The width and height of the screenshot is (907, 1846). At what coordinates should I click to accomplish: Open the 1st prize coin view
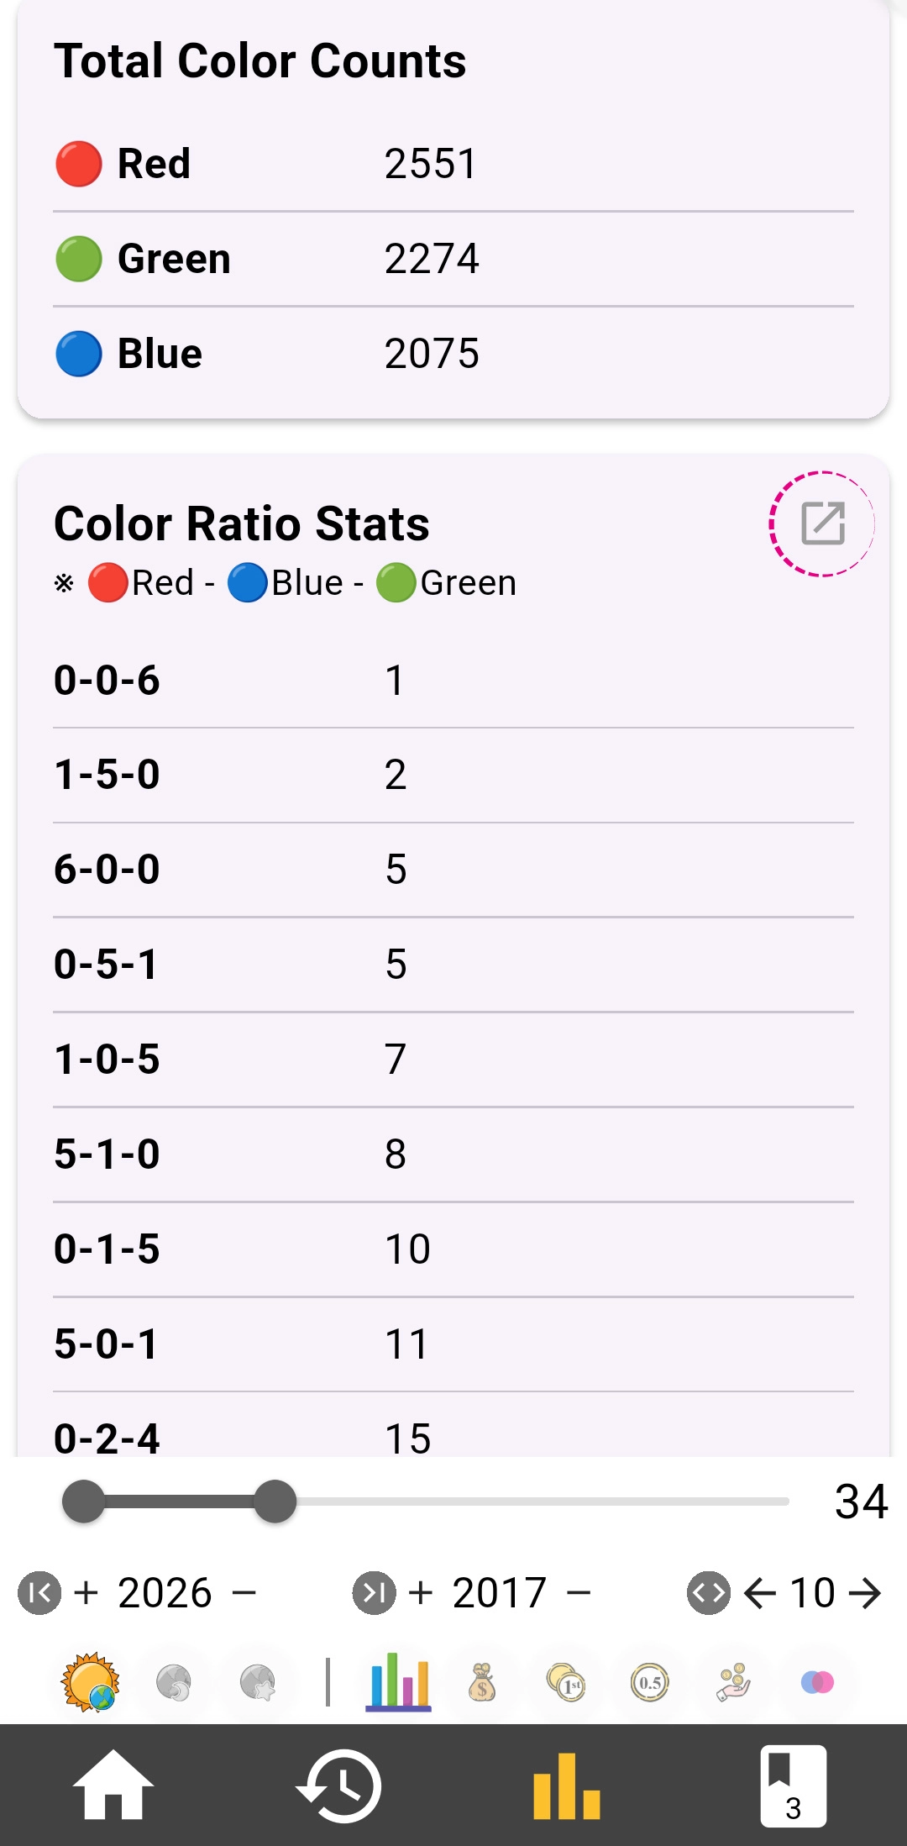567,1682
